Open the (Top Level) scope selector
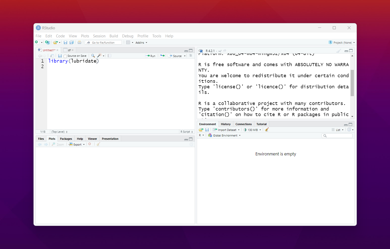The height and width of the screenshot is (249, 390). click(x=60, y=132)
